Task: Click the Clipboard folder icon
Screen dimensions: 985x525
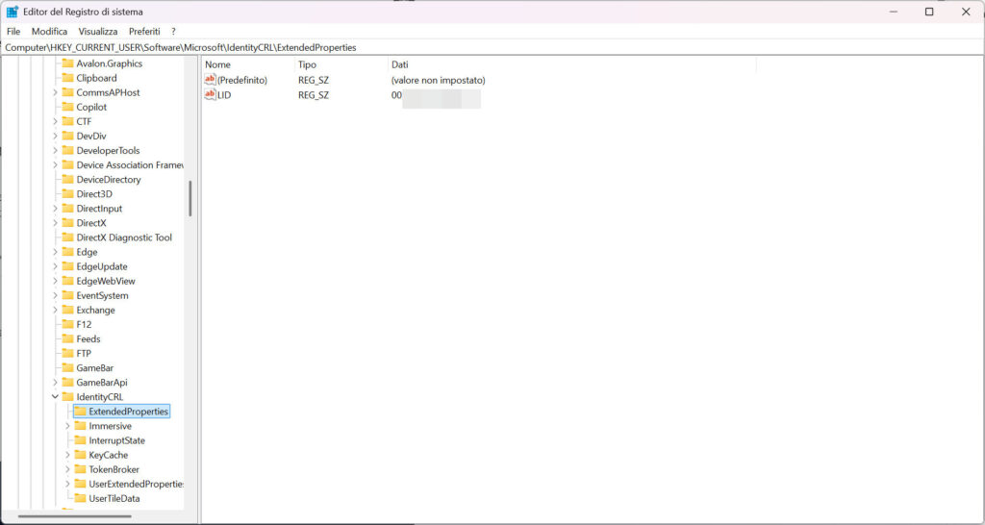Action: (x=68, y=78)
